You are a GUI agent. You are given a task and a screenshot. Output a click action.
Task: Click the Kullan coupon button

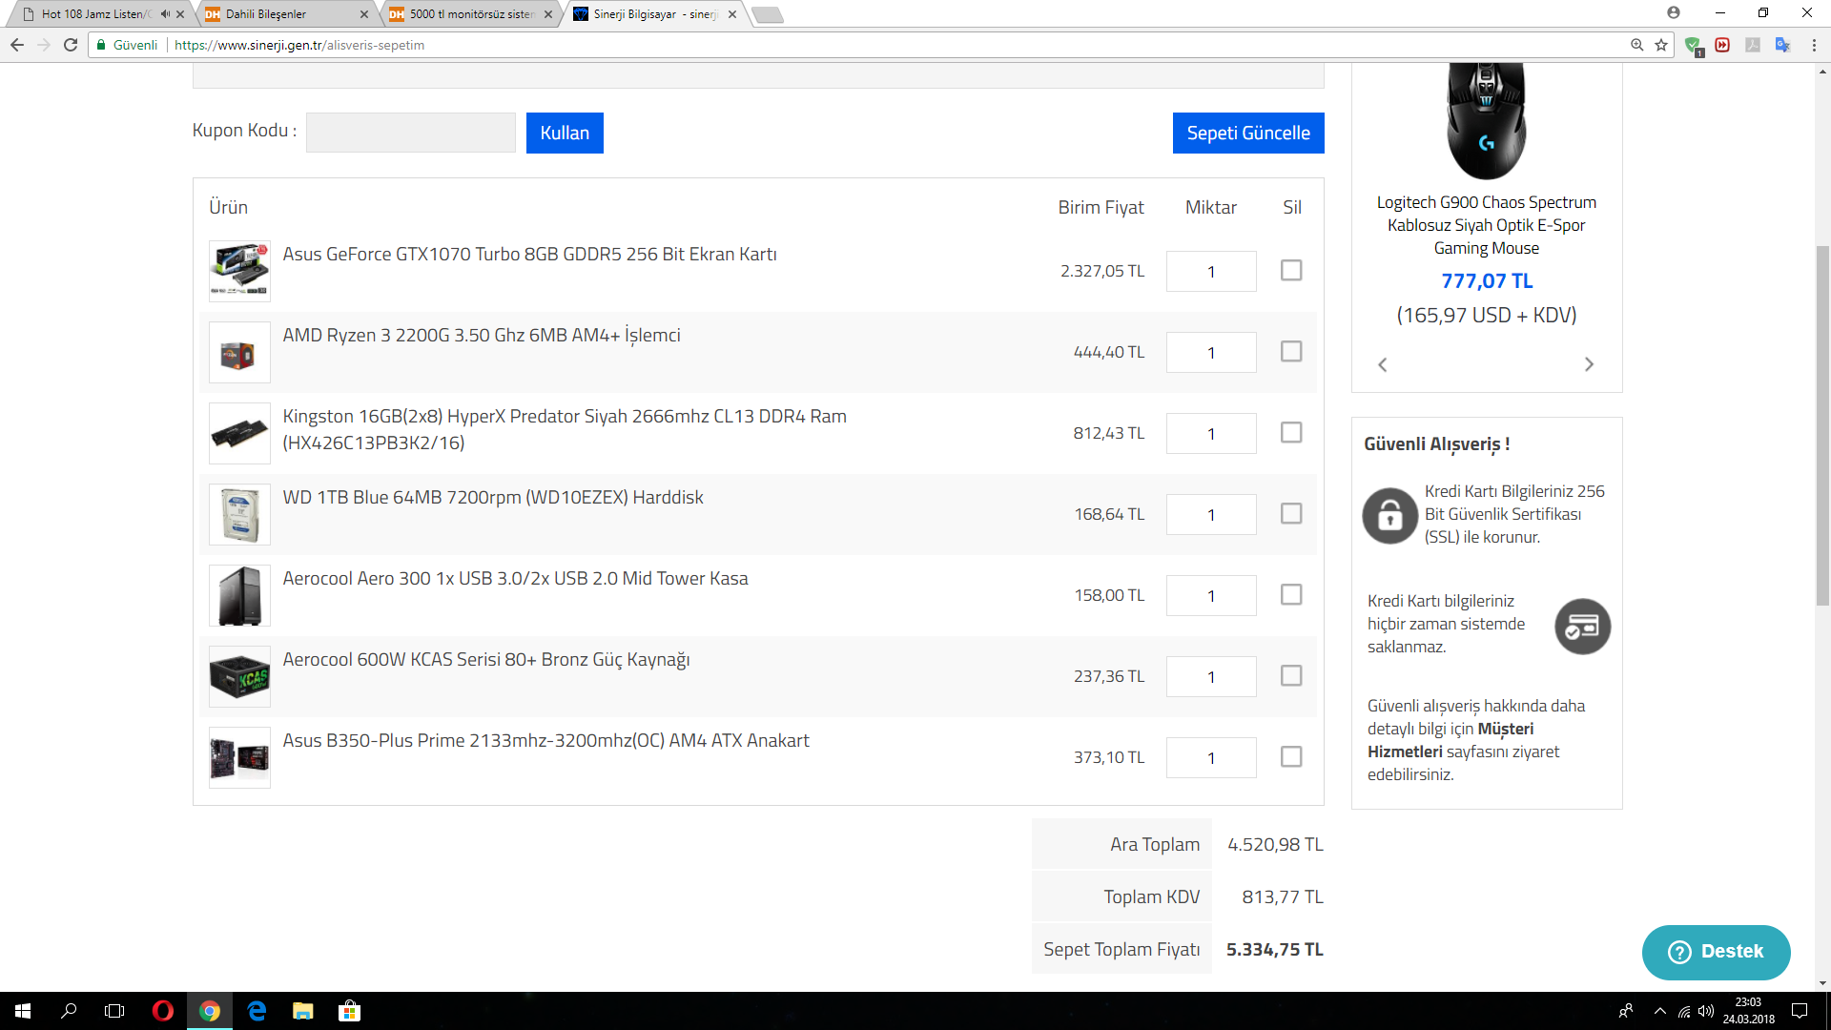pos(565,133)
